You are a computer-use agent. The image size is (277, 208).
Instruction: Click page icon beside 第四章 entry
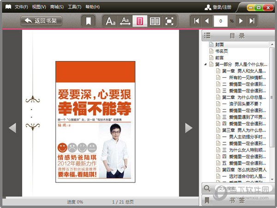[x=218, y=170]
